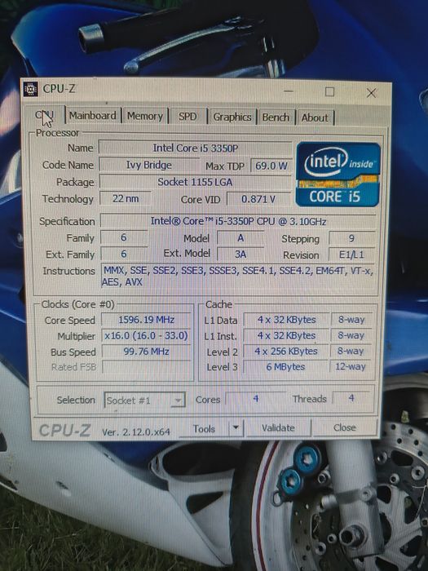Minimize the CPU-Z window
This screenshot has width=428, height=571.
(x=288, y=91)
